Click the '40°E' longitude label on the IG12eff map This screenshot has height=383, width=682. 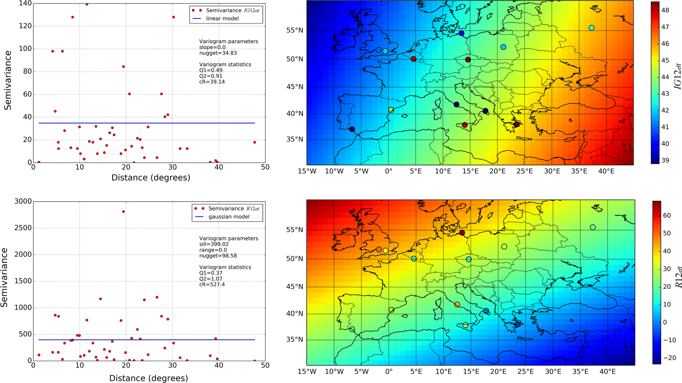[x=606, y=171]
